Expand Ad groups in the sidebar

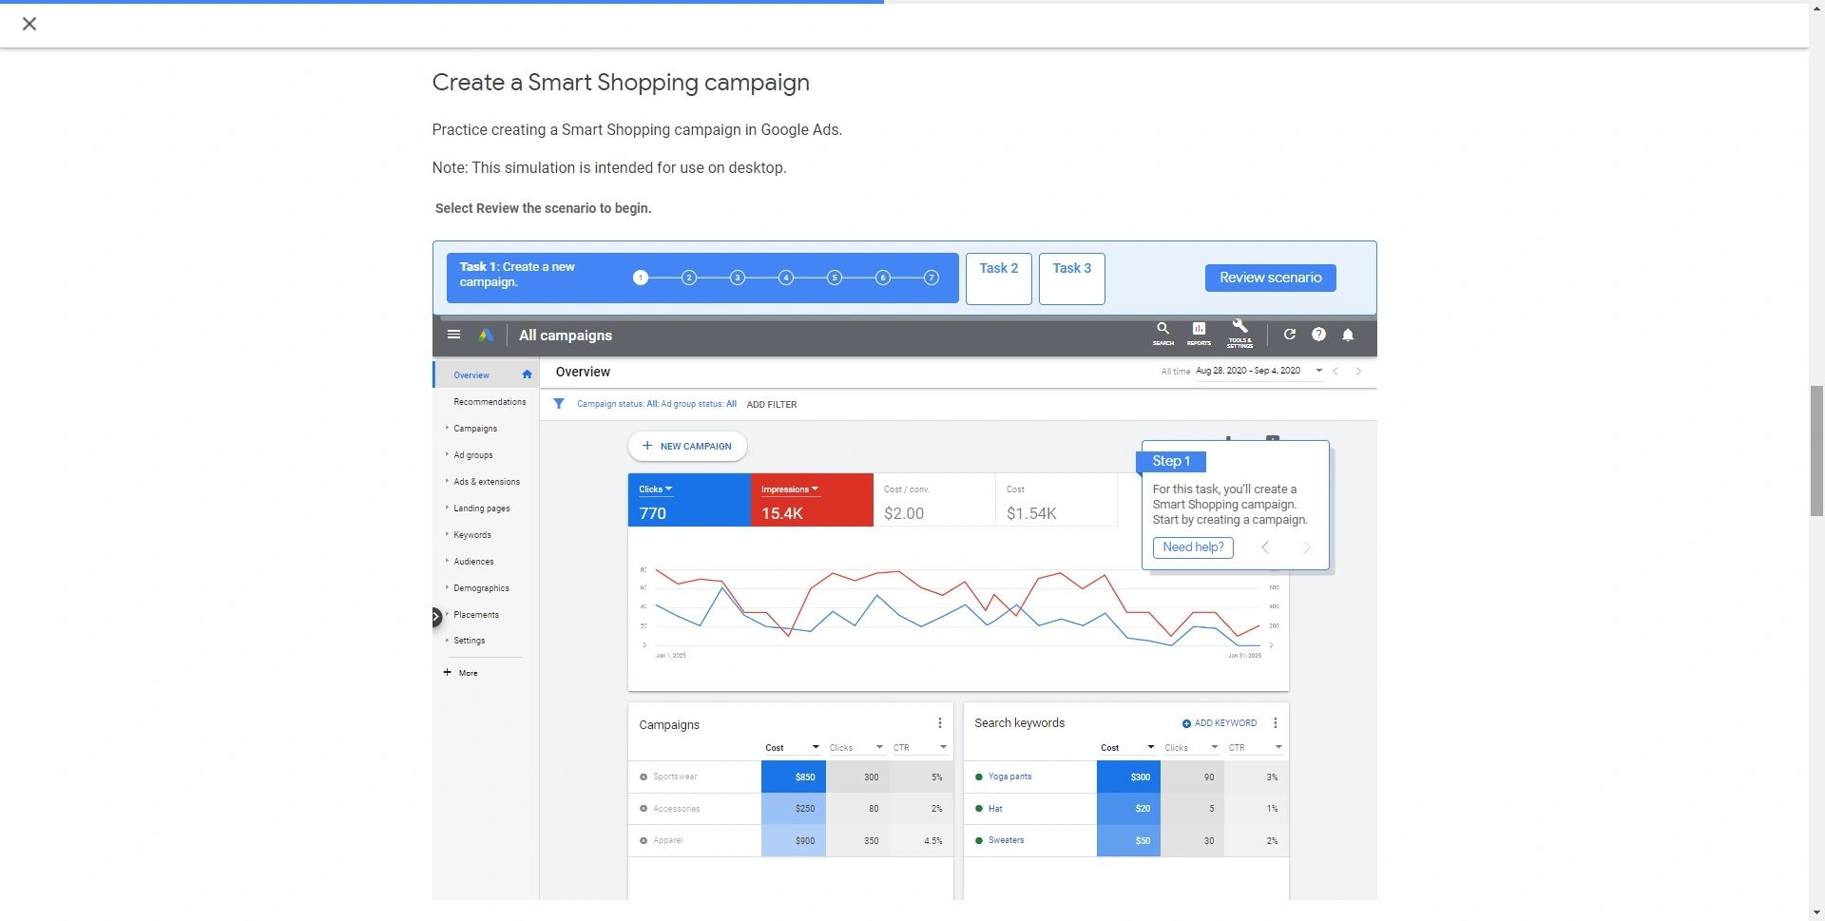pyautogui.click(x=472, y=455)
